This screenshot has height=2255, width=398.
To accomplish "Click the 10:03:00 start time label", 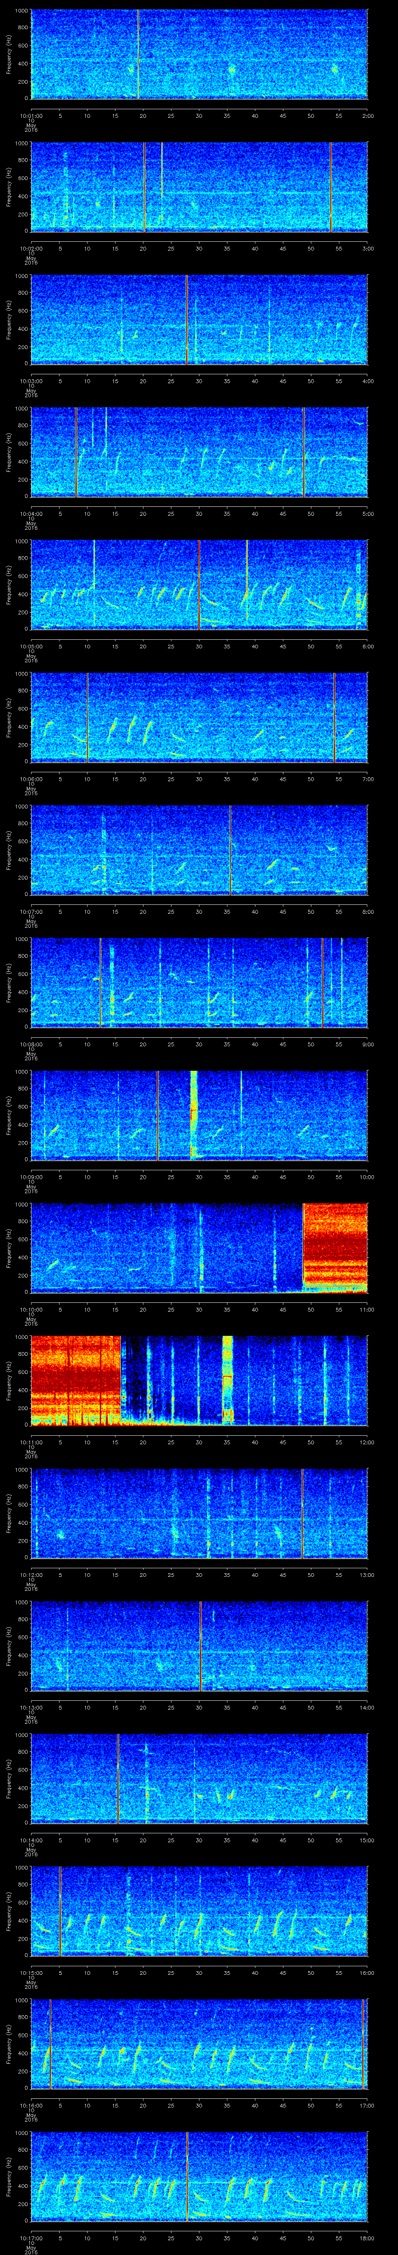I will click(x=31, y=380).
